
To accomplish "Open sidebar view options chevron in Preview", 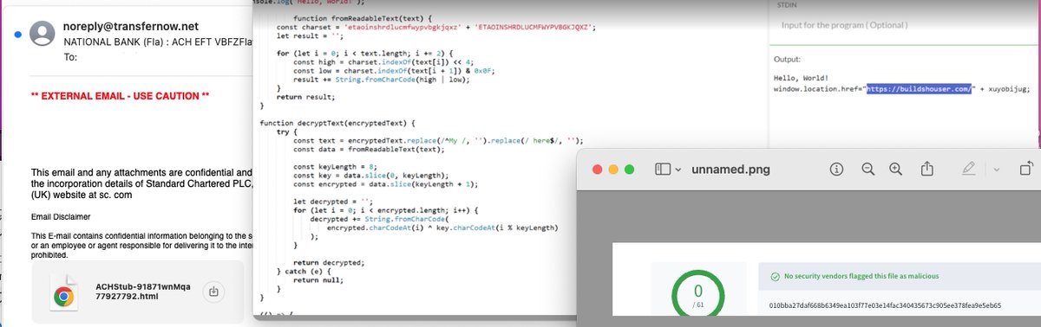I will (678, 170).
